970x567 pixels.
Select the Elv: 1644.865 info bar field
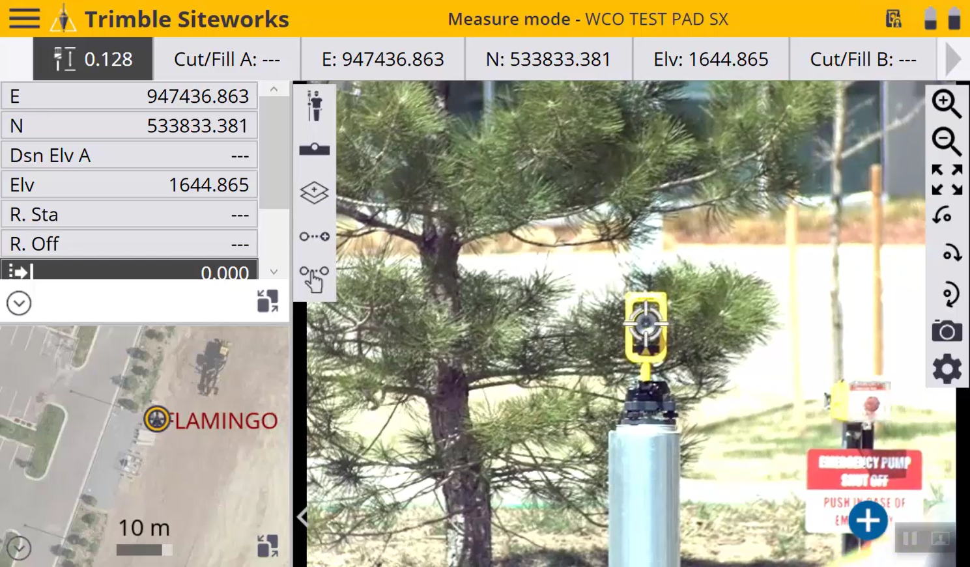click(710, 59)
